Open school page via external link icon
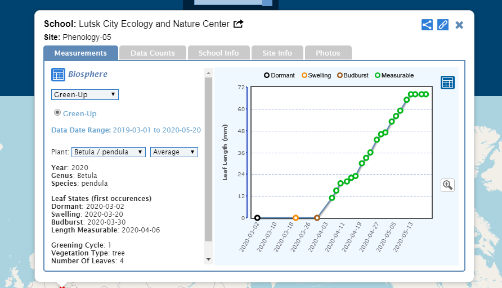 click(x=239, y=24)
